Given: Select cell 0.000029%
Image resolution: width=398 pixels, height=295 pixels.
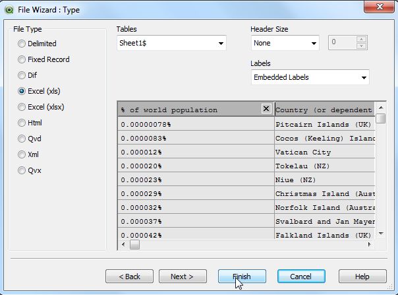Looking at the screenshot, I should coord(196,193).
